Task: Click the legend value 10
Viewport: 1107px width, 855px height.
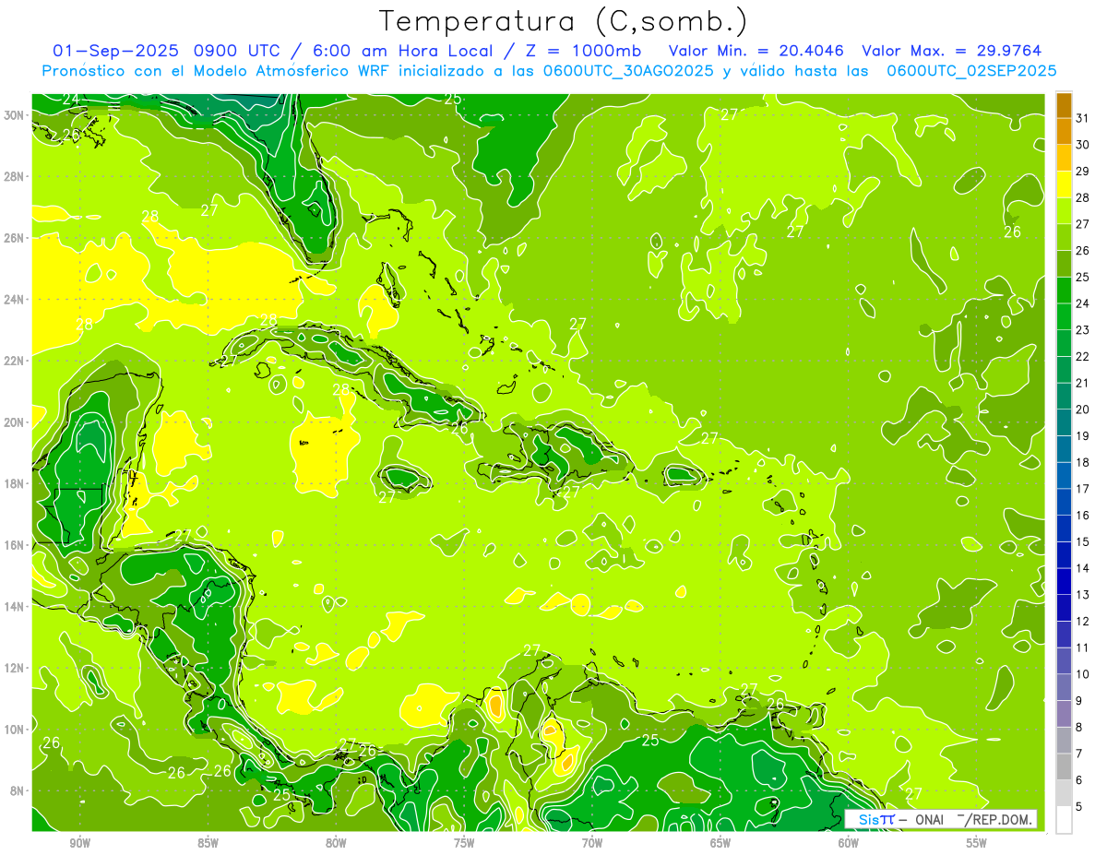Action: tap(1083, 674)
